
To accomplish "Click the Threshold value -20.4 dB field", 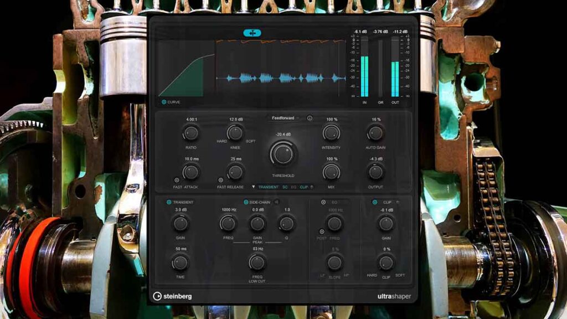I will point(283,134).
